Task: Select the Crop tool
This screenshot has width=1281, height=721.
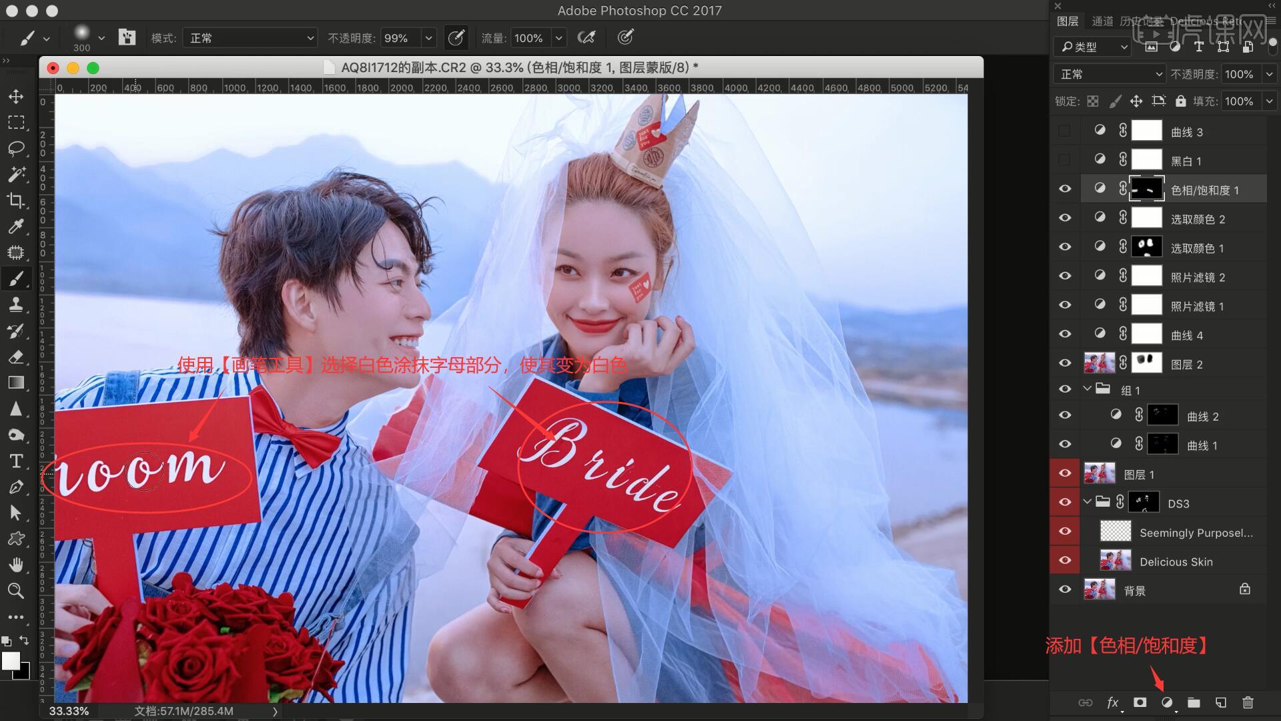Action: (16, 200)
